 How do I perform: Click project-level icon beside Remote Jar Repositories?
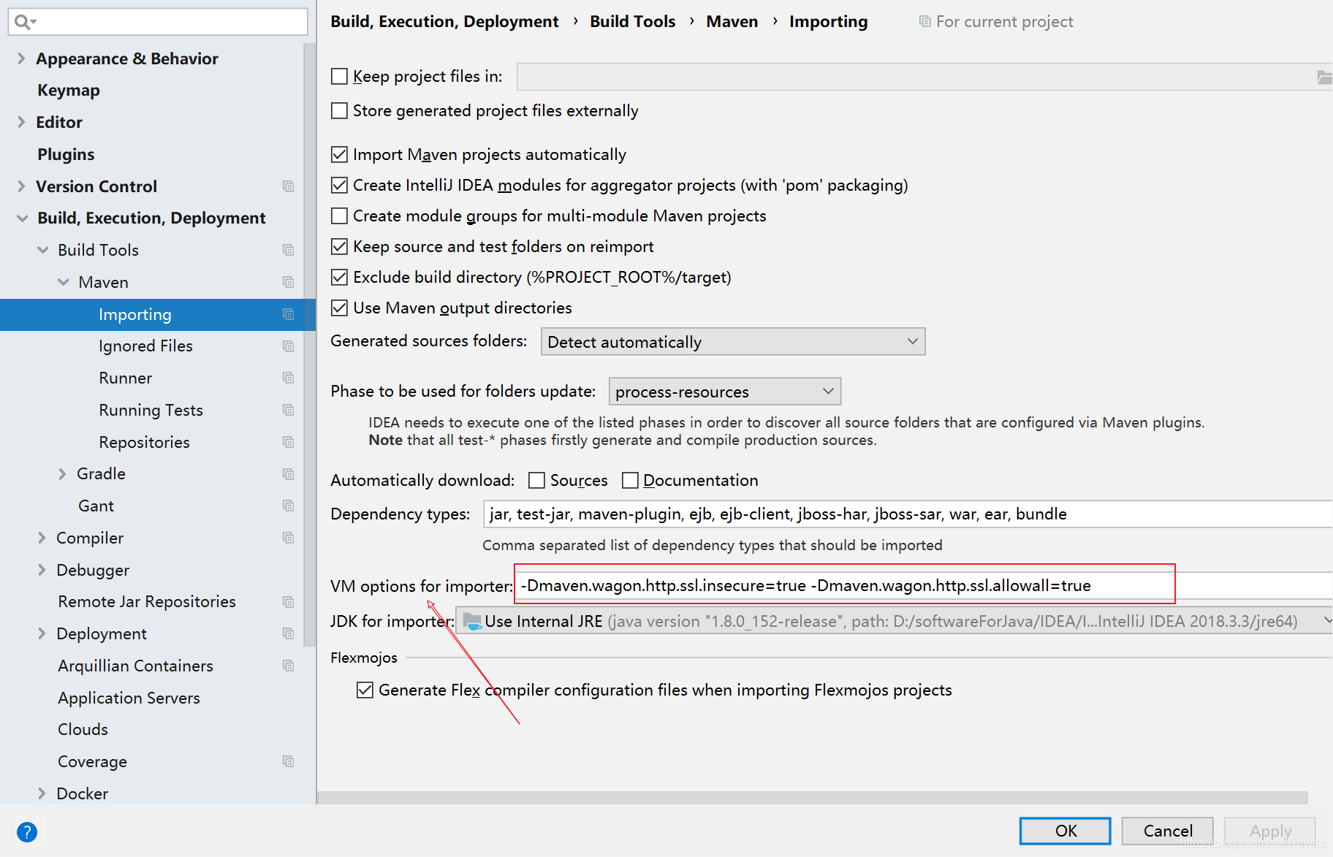pos(289,602)
